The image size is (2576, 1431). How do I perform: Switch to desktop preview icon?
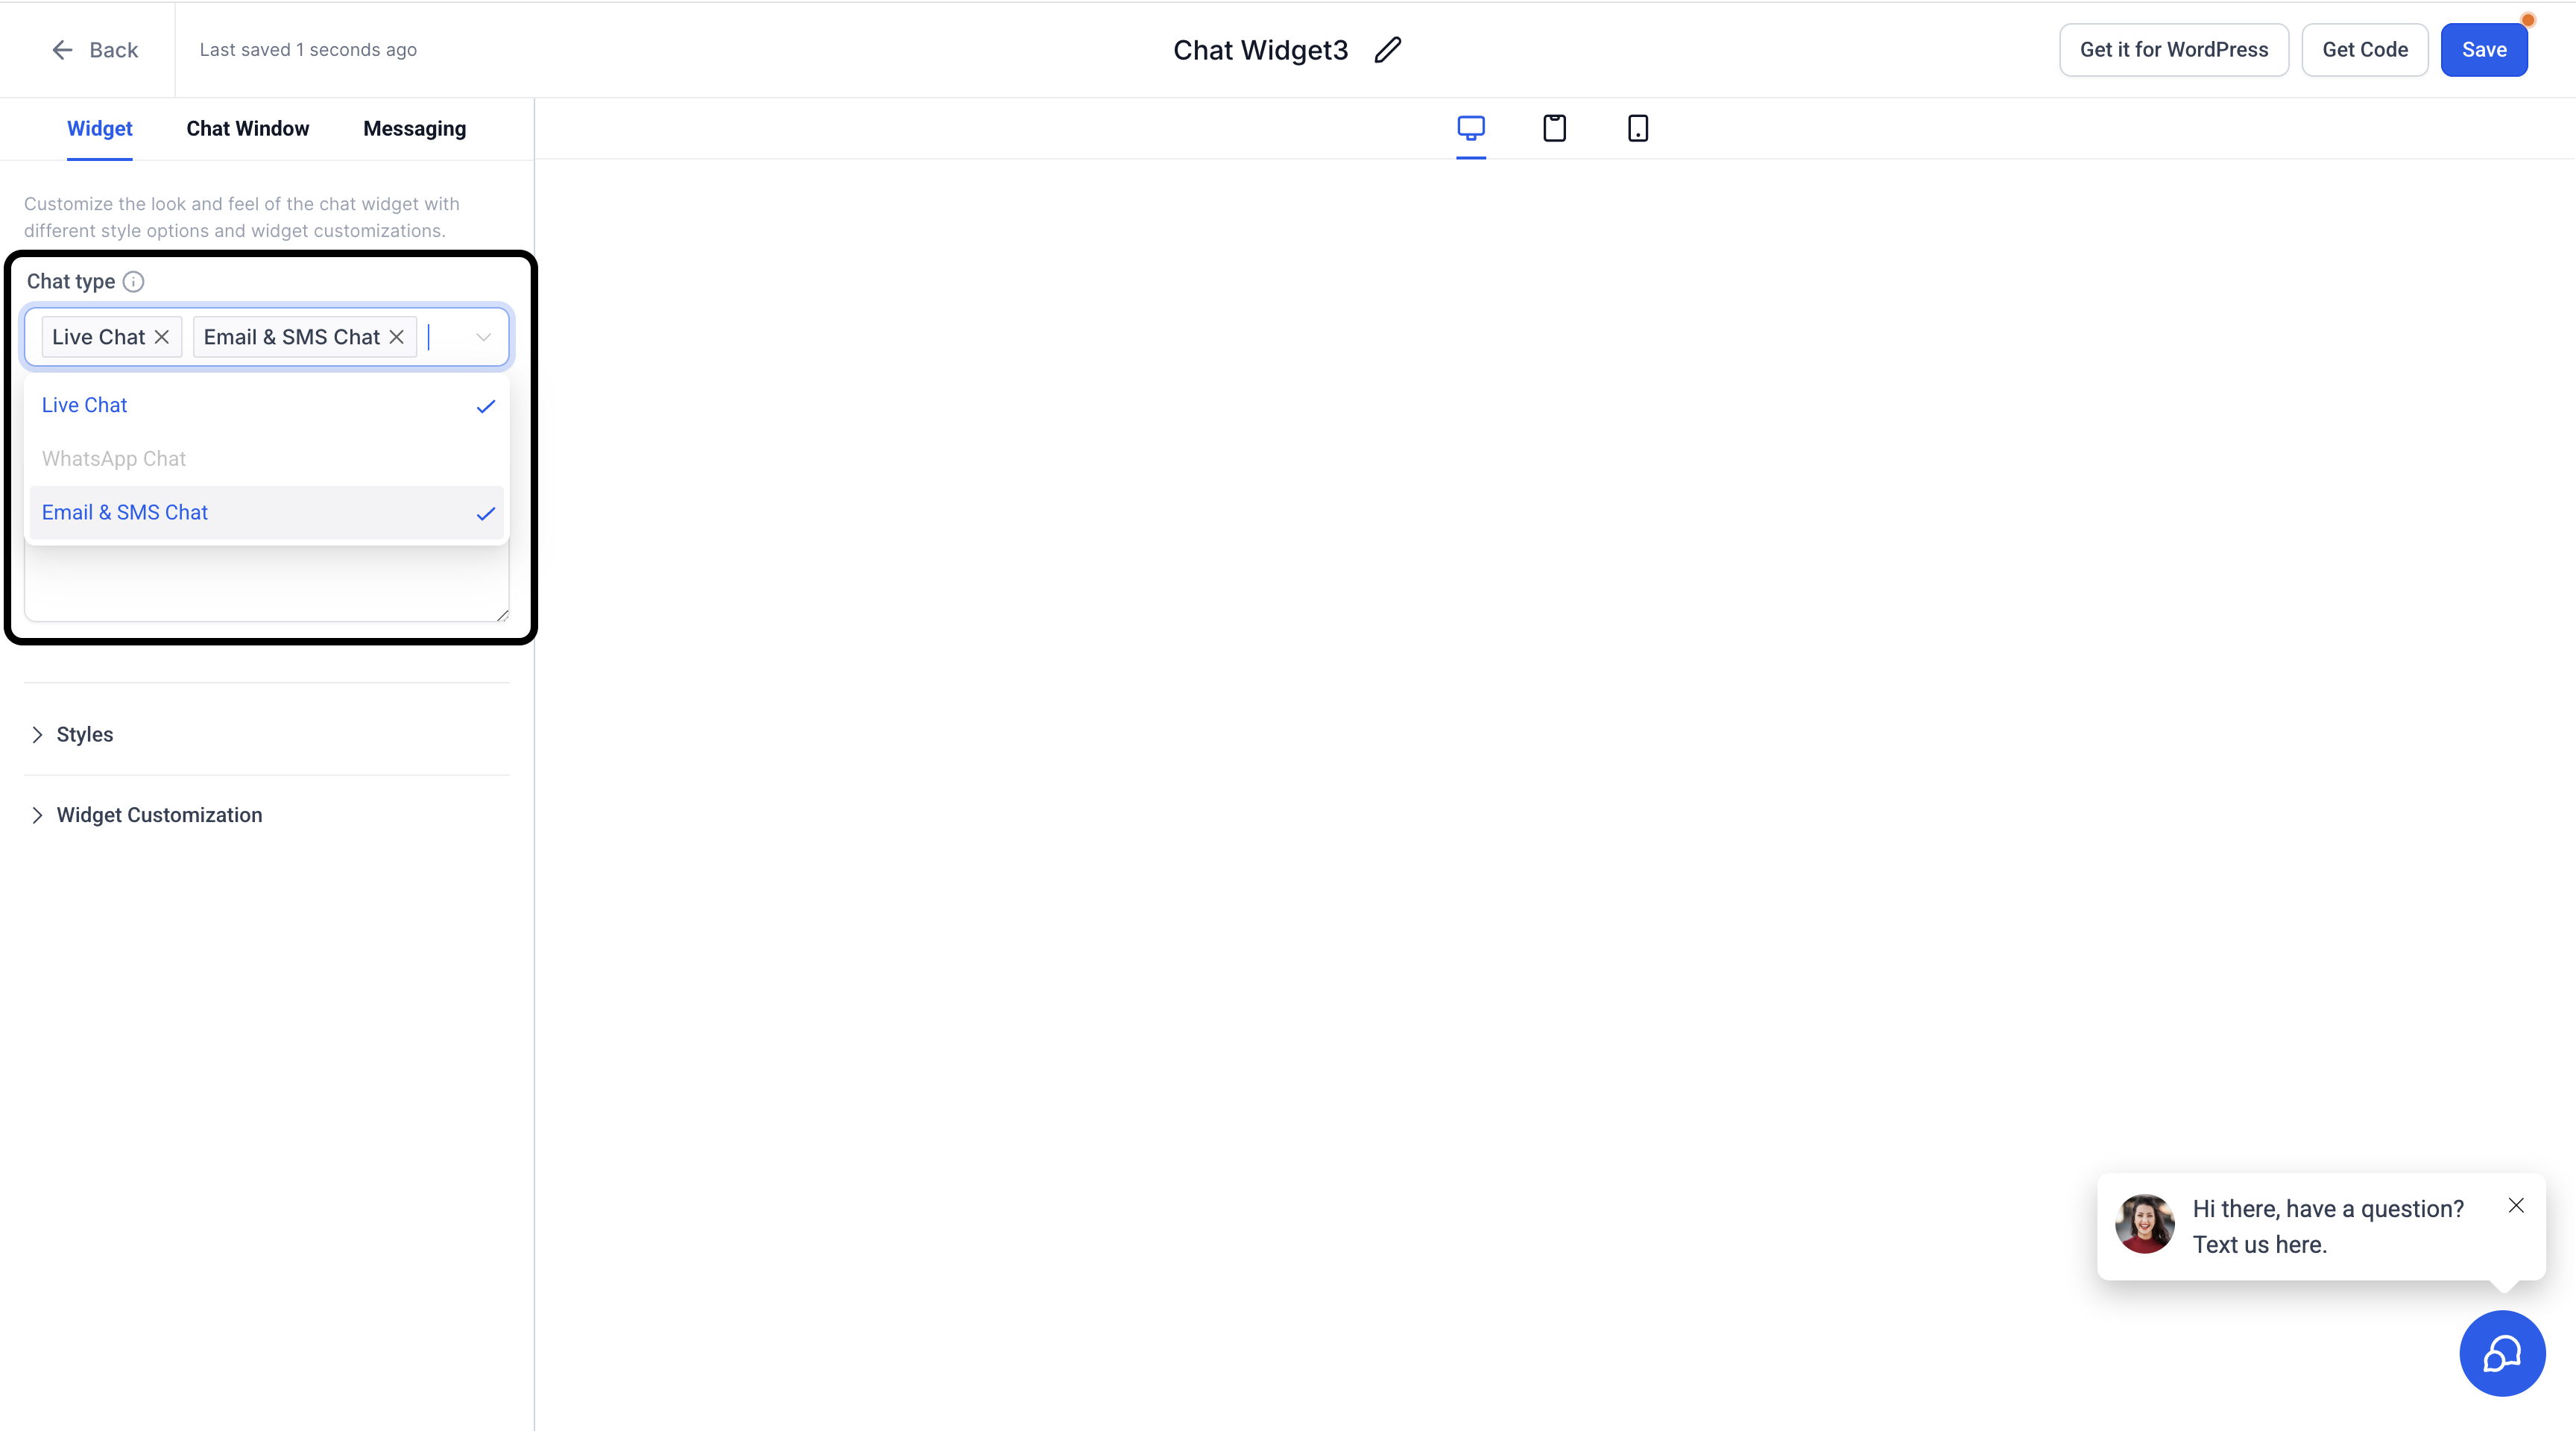[x=1470, y=128]
